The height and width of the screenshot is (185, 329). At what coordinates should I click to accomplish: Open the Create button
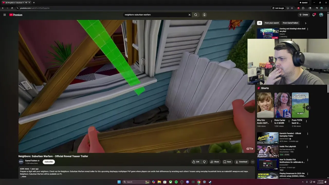[304, 15]
